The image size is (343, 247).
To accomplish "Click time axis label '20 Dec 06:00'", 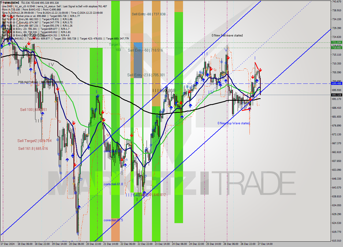I will coord(76,244).
